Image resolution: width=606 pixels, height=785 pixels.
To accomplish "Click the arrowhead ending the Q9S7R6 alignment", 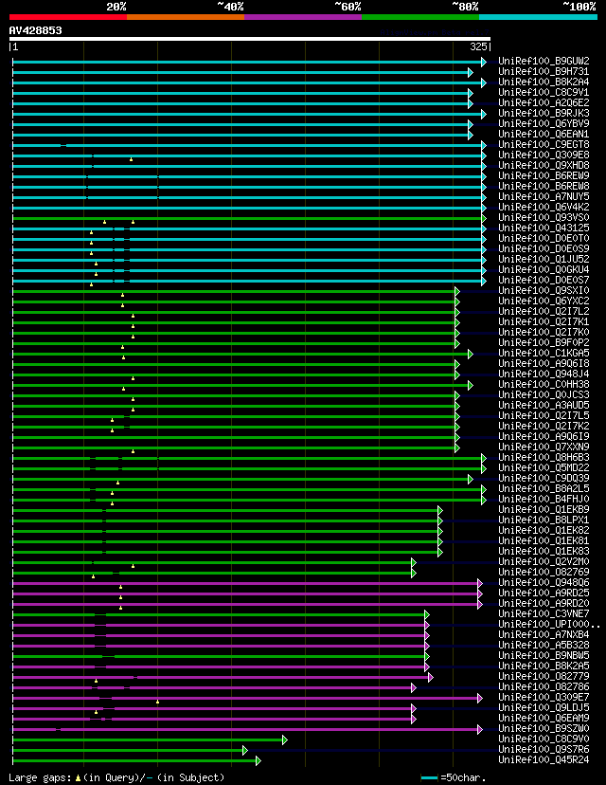I will pos(245,751).
